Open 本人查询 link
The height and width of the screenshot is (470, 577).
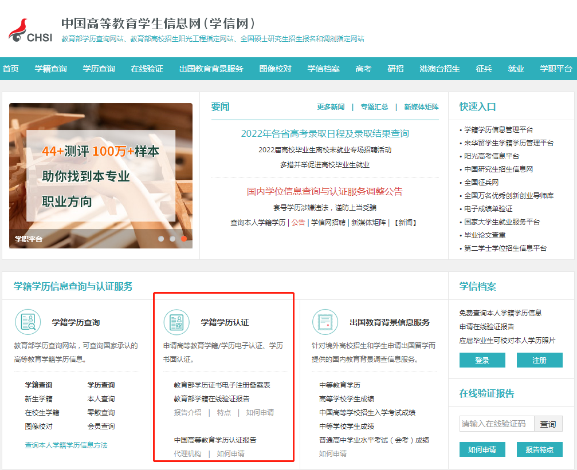click(x=101, y=399)
